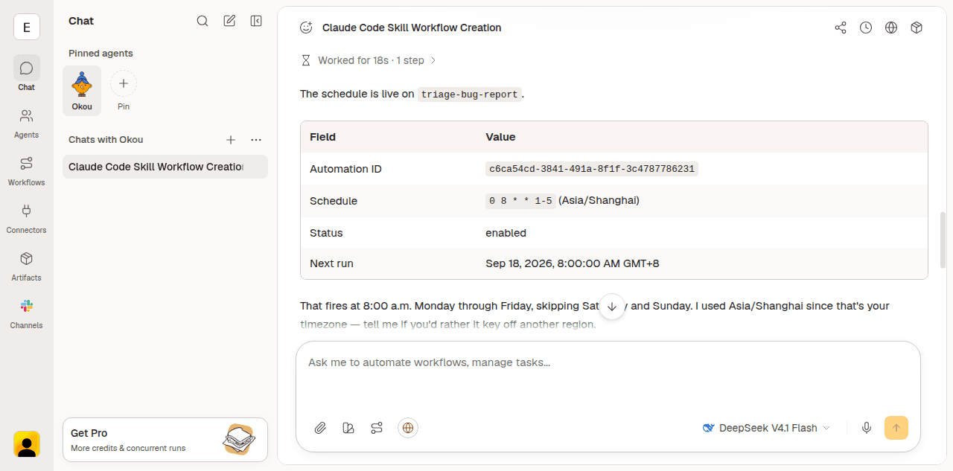Screen dimensions: 953x471
Task: Click the globe icon in header
Action: [x=891, y=28]
